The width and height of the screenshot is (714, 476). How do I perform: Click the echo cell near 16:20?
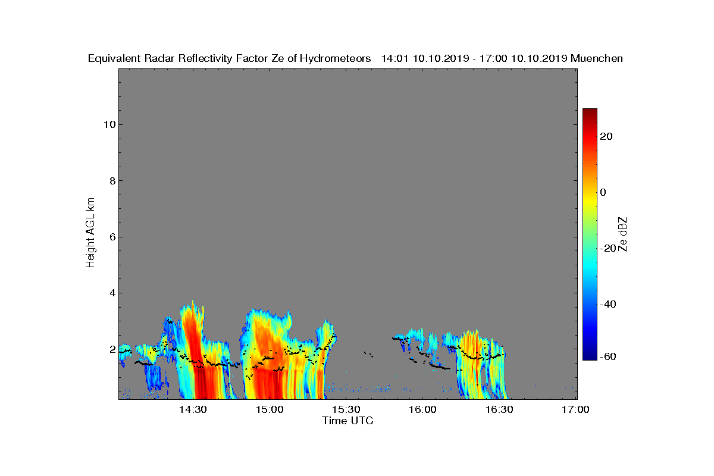473,363
